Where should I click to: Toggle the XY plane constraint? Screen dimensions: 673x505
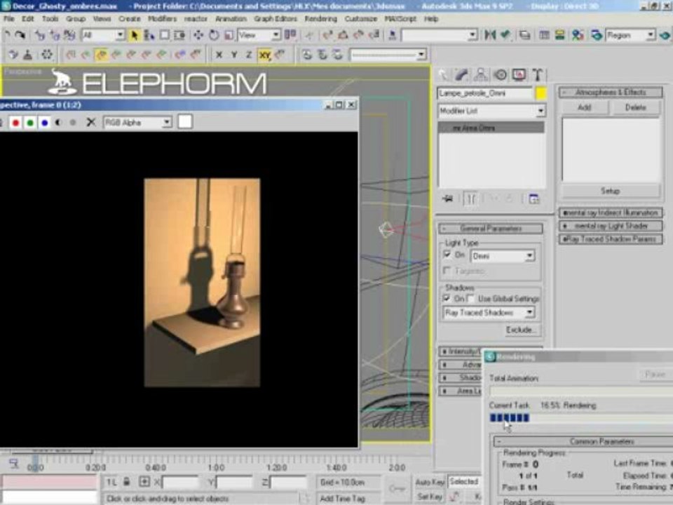(264, 55)
